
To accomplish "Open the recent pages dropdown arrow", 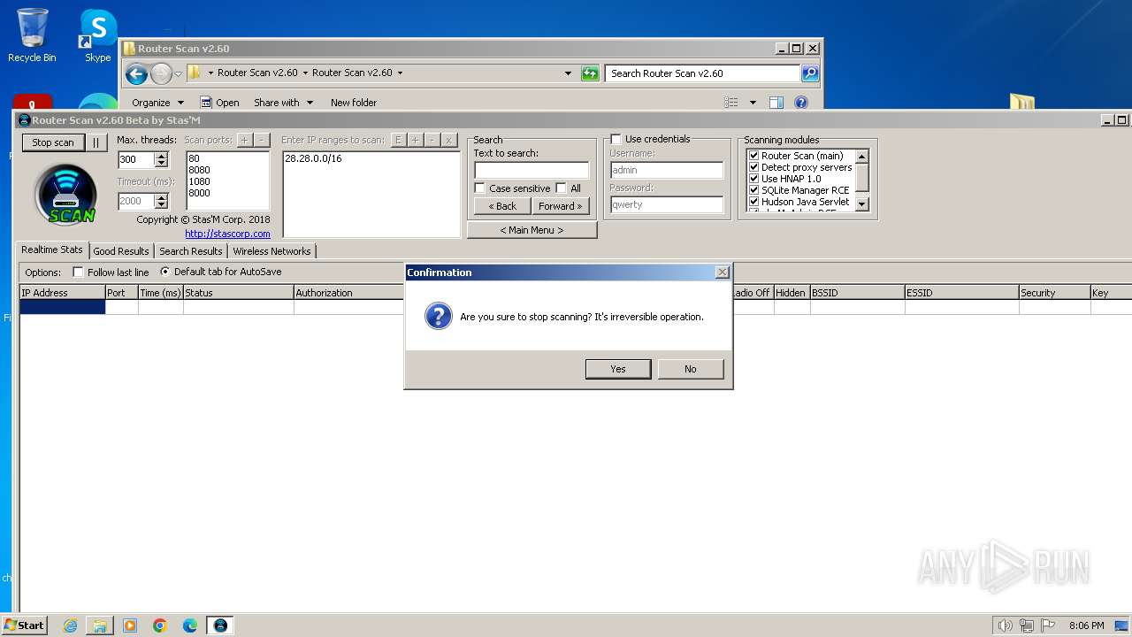I will coord(179,73).
